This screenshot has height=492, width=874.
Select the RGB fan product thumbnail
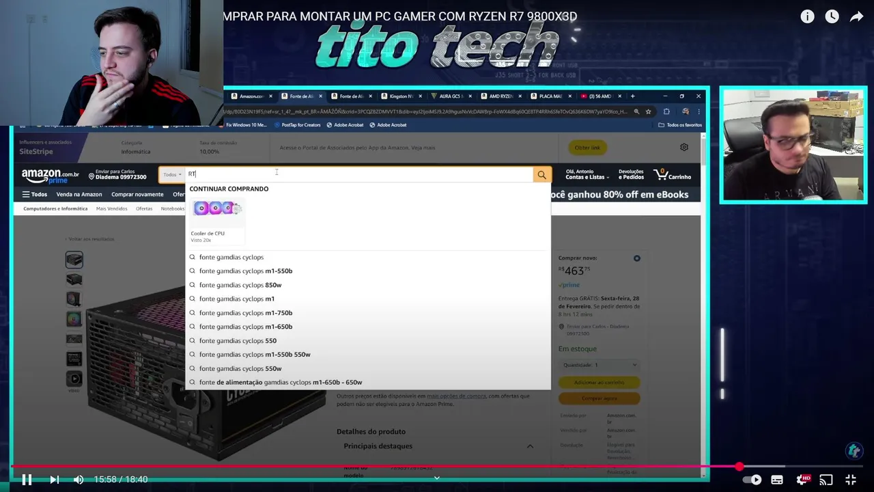pyautogui.click(x=74, y=318)
